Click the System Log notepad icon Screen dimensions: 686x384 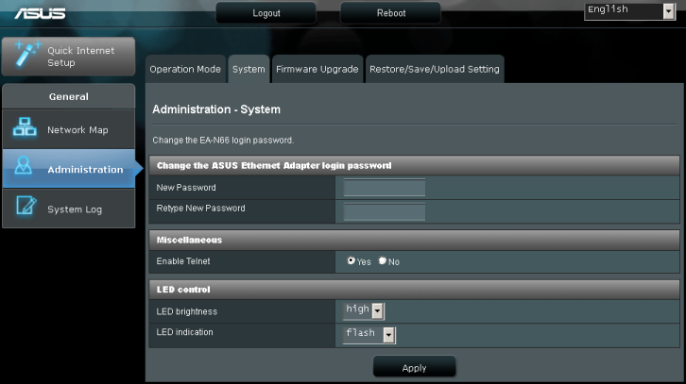pyautogui.click(x=26, y=206)
